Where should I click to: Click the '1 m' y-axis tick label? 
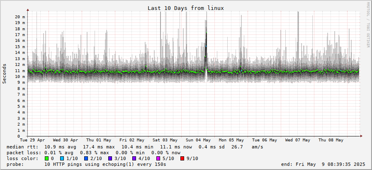coord(21,131)
